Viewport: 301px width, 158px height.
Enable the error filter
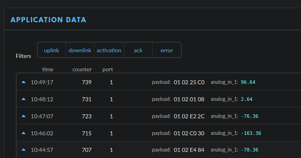tap(167, 50)
